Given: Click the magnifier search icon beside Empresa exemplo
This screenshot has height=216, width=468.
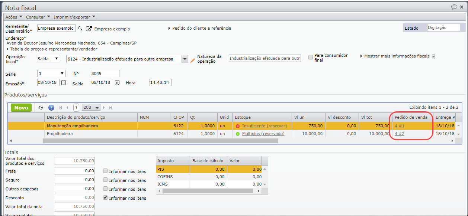Looking at the screenshot, I should [x=80, y=29].
